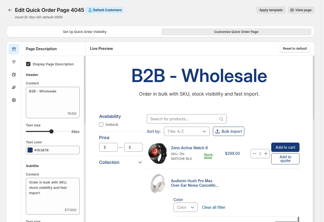Viewport: 324px width, 222px height.
Task: Click Reset to default button
Action: 295,49
